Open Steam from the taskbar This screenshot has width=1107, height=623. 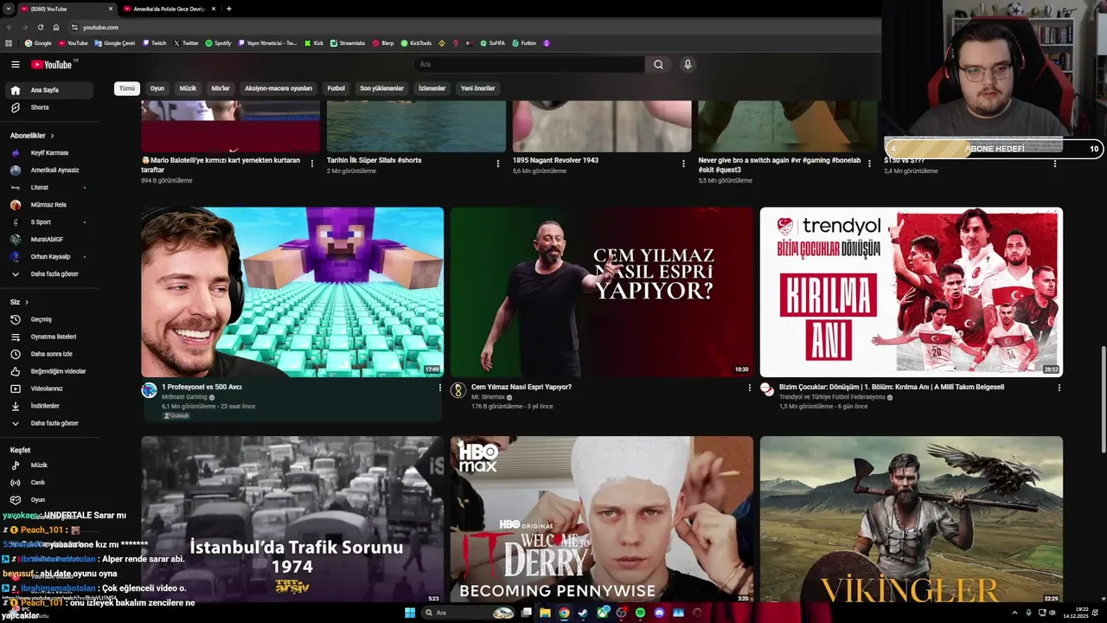pos(583,613)
